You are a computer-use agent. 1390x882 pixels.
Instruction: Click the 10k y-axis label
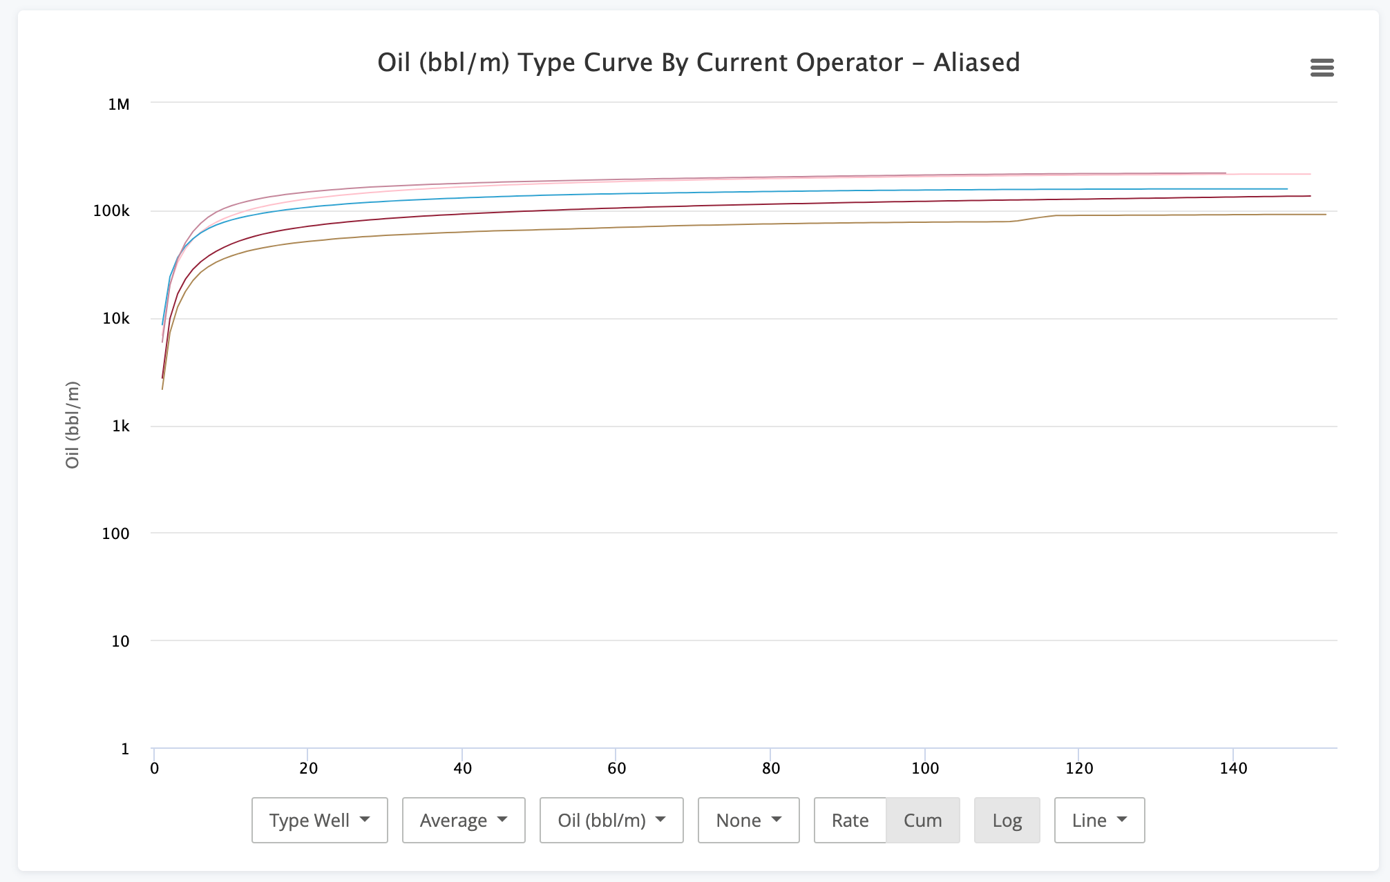[x=115, y=319]
